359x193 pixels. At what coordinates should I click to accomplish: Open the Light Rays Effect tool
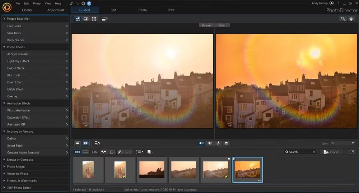click(x=18, y=61)
